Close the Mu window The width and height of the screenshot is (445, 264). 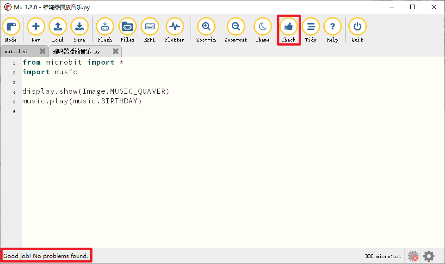point(433,7)
